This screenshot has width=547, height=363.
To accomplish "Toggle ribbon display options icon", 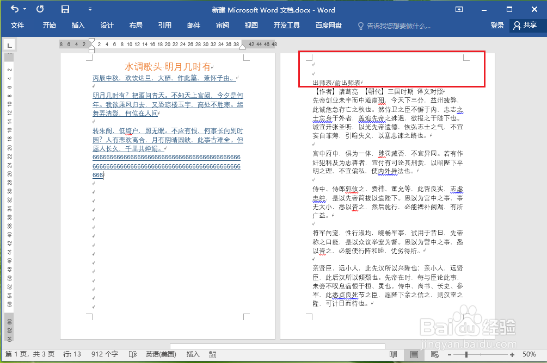I will tap(459, 9).
